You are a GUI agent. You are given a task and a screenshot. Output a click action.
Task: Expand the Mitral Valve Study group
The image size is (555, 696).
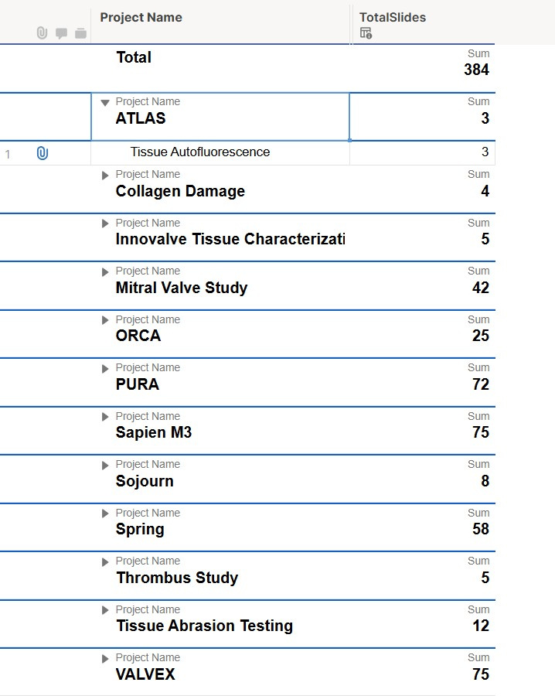104,272
